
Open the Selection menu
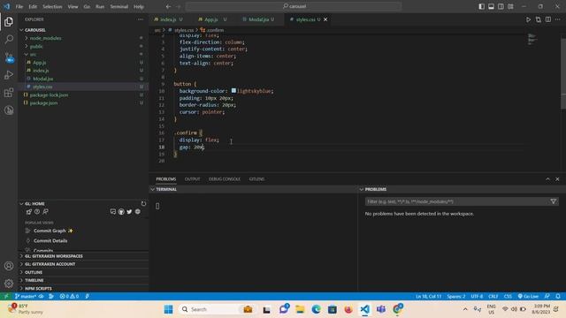(x=52, y=6)
